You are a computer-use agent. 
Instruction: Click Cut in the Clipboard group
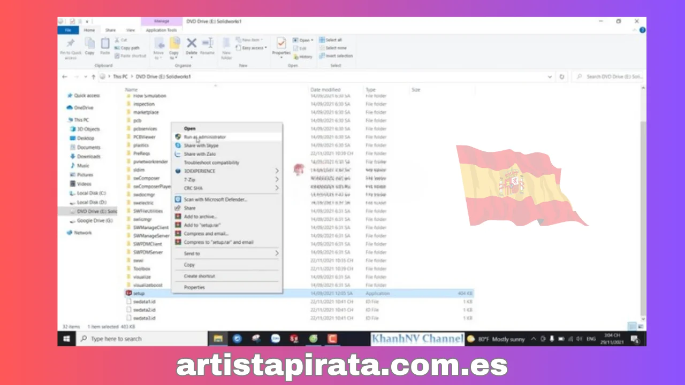tap(121, 40)
